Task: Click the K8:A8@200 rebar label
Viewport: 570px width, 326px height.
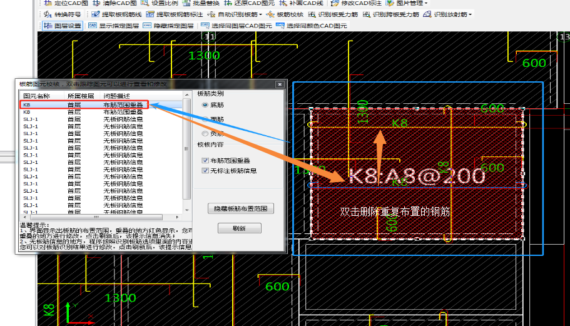Action: 417,176
